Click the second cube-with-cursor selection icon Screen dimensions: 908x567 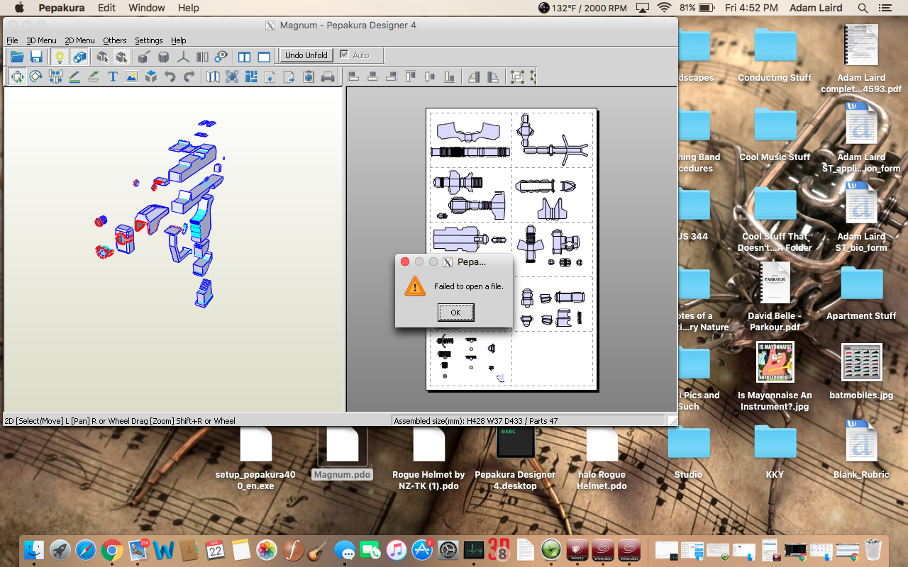(x=121, y=57)
